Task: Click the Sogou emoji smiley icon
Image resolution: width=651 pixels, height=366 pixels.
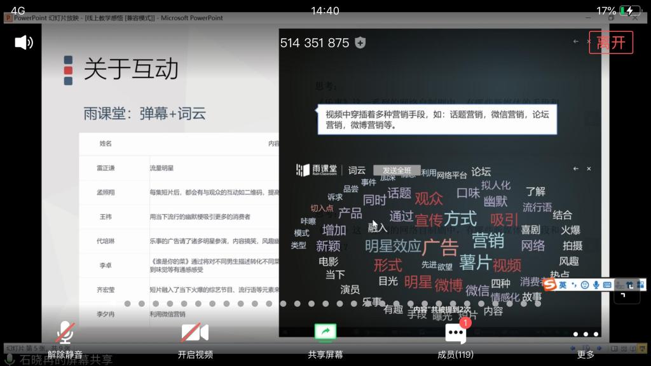Action: pyautogui.click(x=585, y=285)
